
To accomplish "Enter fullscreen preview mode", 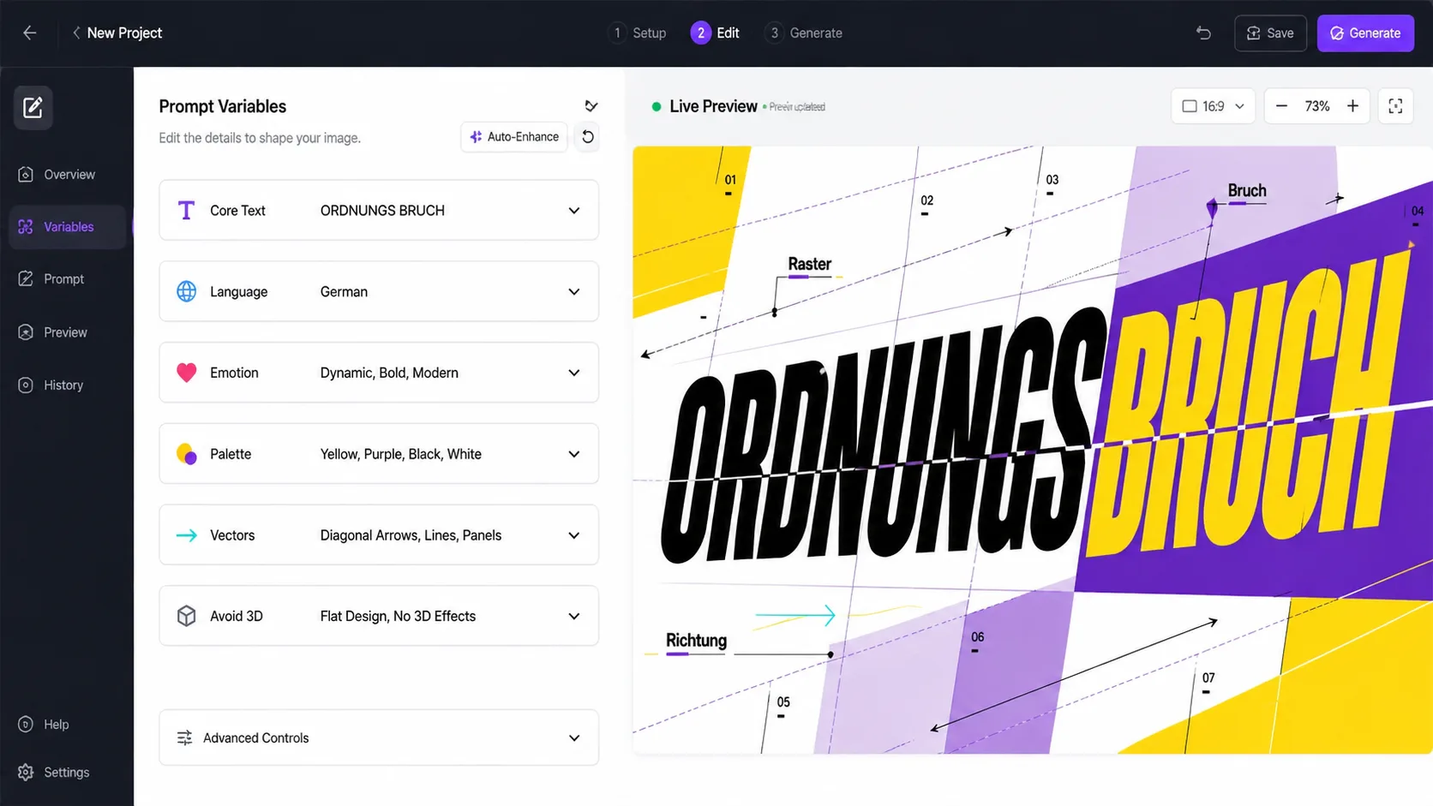I will [1395, 106].
